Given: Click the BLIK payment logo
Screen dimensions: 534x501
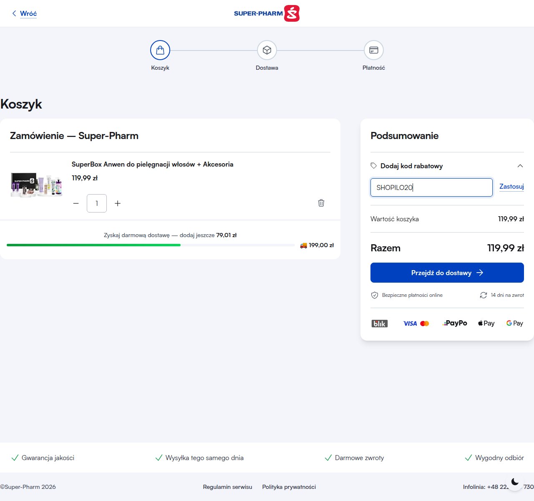Looking at the screenshot, I should coord(380,324).
